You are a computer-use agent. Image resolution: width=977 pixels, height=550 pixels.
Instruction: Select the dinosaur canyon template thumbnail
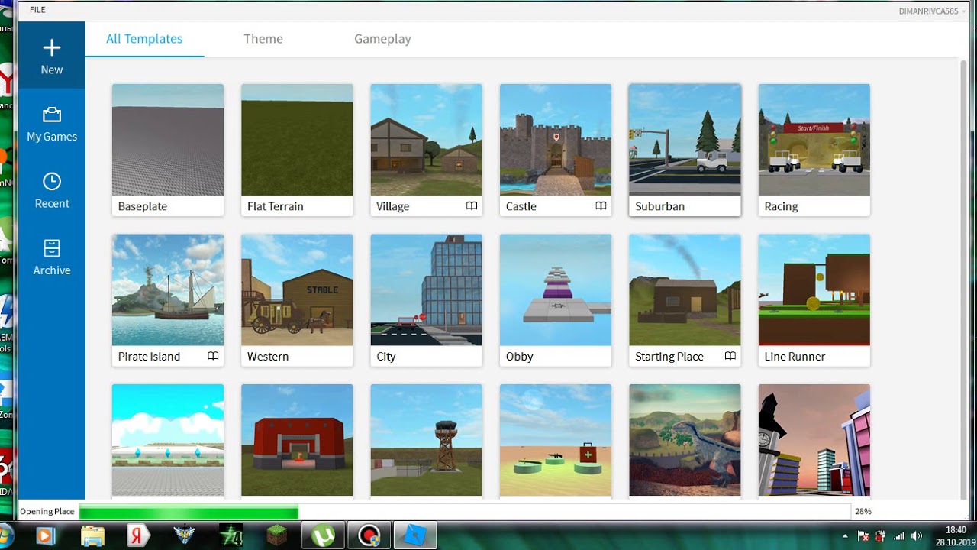tap(685, 441)
